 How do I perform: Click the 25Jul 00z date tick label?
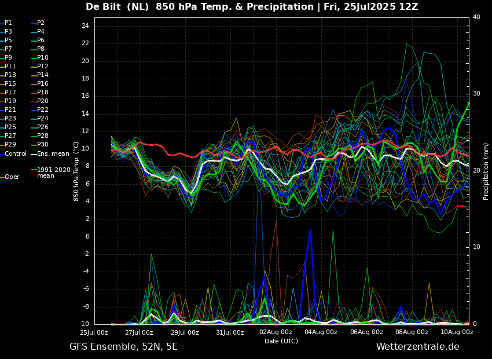click(94, 332)
